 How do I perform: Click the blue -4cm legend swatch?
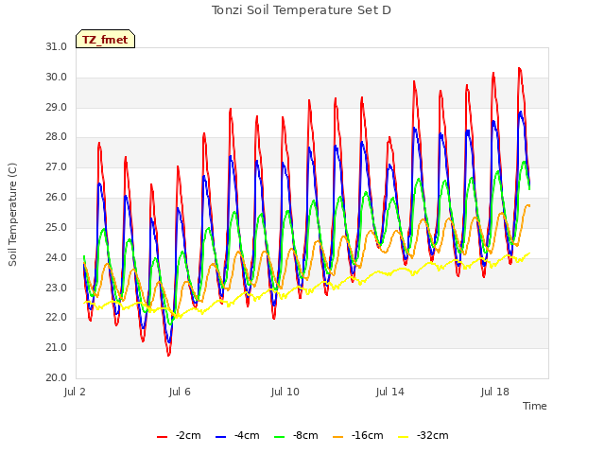[220, 437]
